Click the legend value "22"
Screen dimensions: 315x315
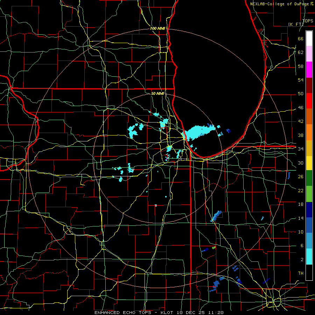click(301, 190)
